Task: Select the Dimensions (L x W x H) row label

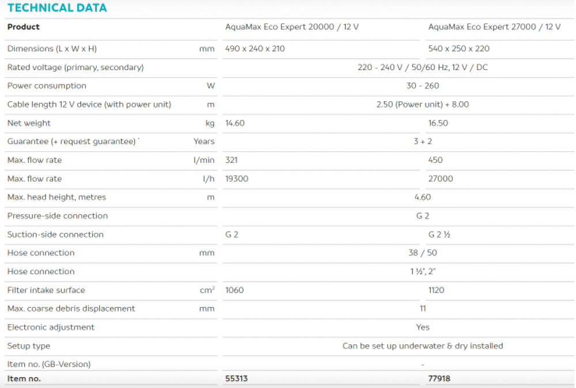Action: click(x=52, y=48)
